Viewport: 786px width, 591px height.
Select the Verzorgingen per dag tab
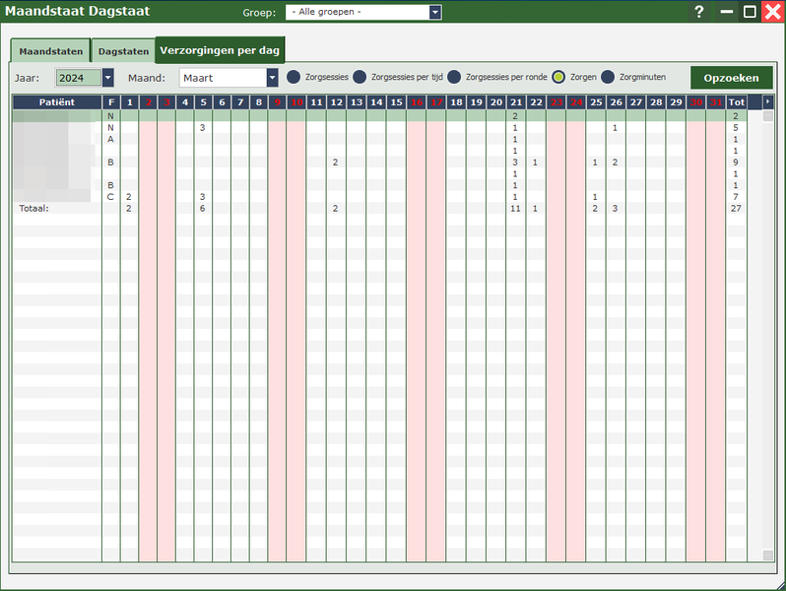[x=220, y=50]
